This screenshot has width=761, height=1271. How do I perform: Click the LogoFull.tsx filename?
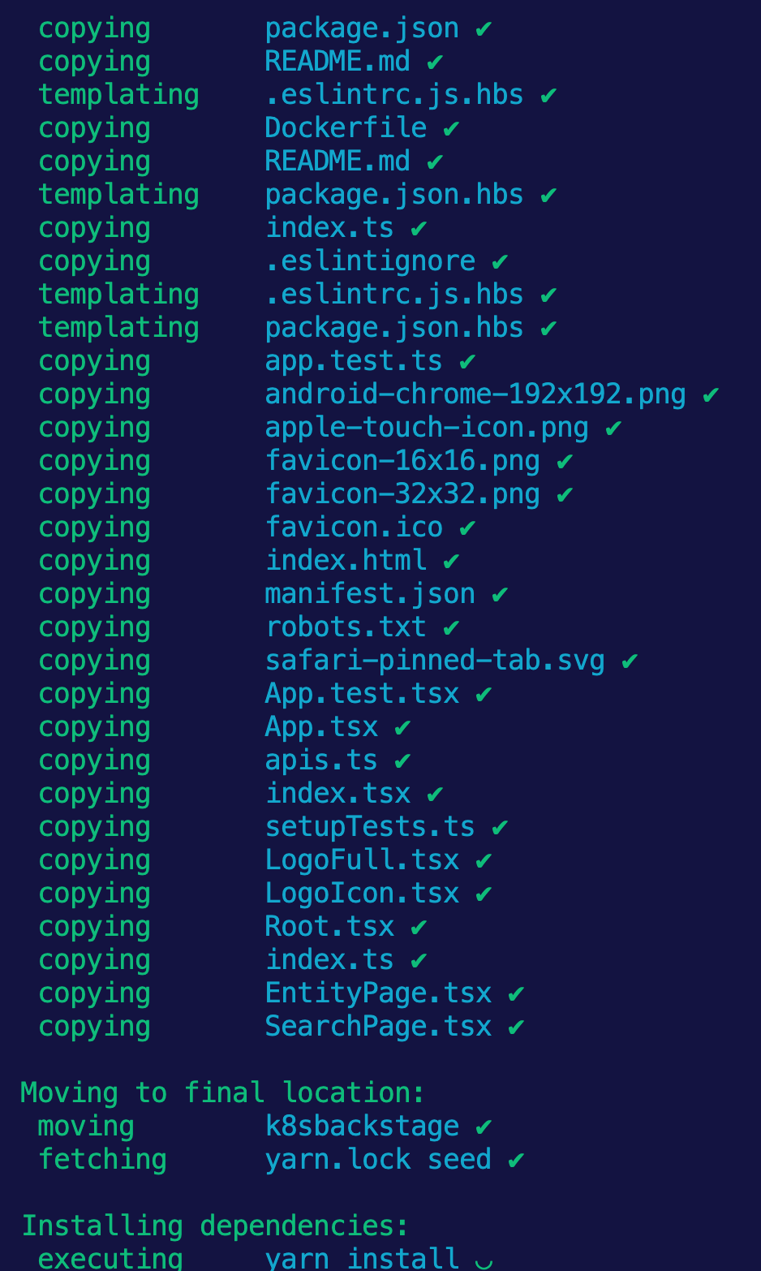[362, 860]
